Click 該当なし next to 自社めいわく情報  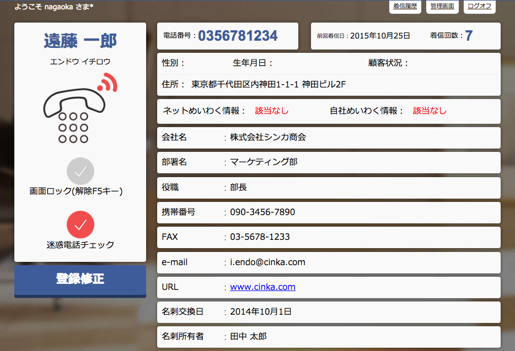pos(430,111)
